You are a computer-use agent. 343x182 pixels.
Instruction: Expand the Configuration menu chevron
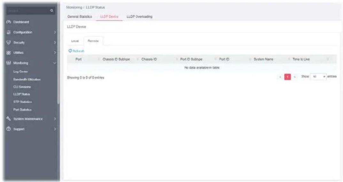pos(55,32)
